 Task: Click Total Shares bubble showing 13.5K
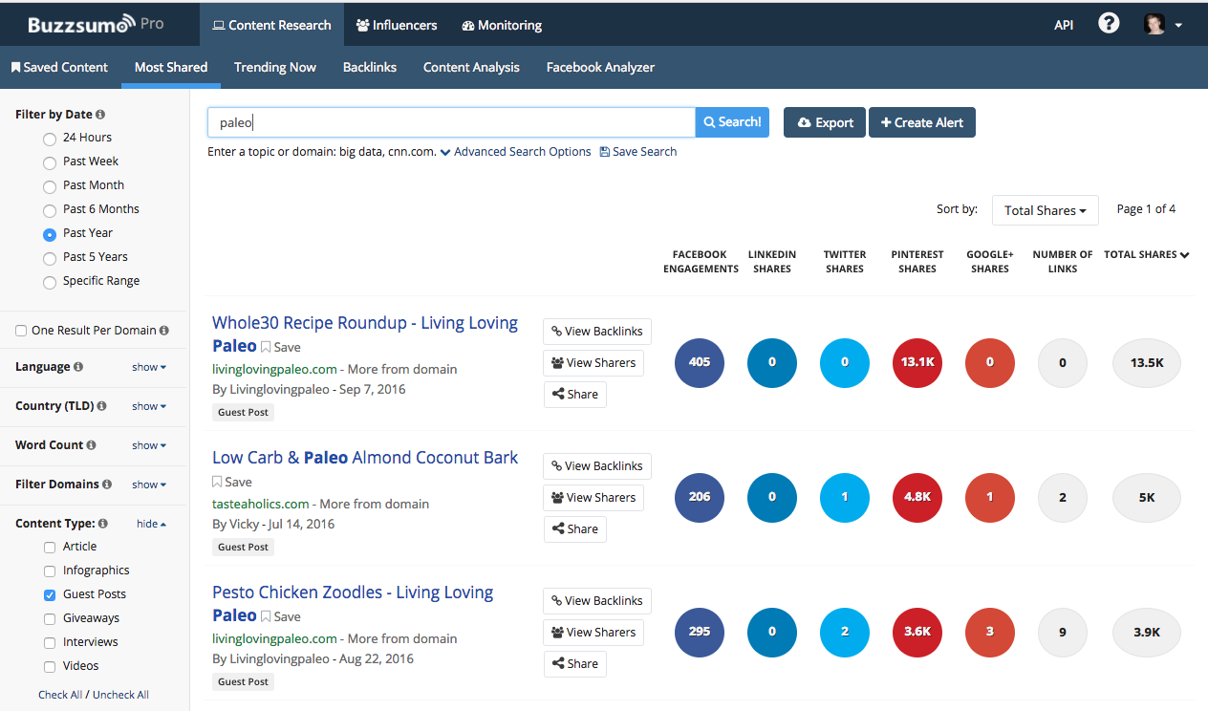1147,362
